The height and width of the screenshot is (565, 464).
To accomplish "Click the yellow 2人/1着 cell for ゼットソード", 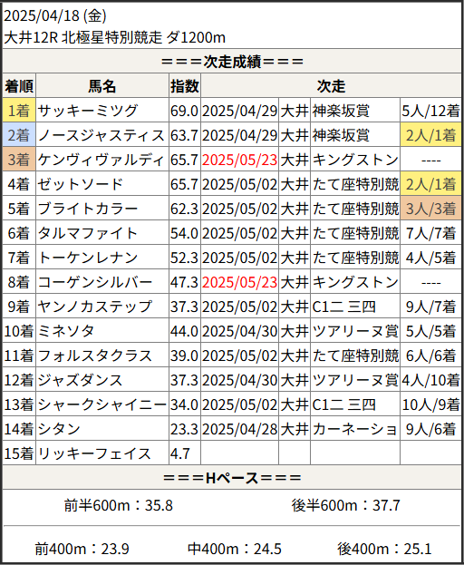I will (x=430, y=184).
